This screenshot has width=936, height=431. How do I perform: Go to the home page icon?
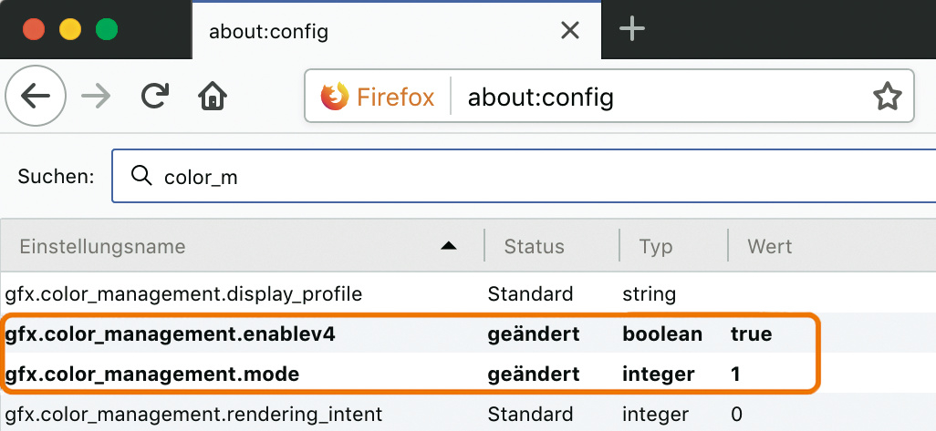(x=213, y=96)
